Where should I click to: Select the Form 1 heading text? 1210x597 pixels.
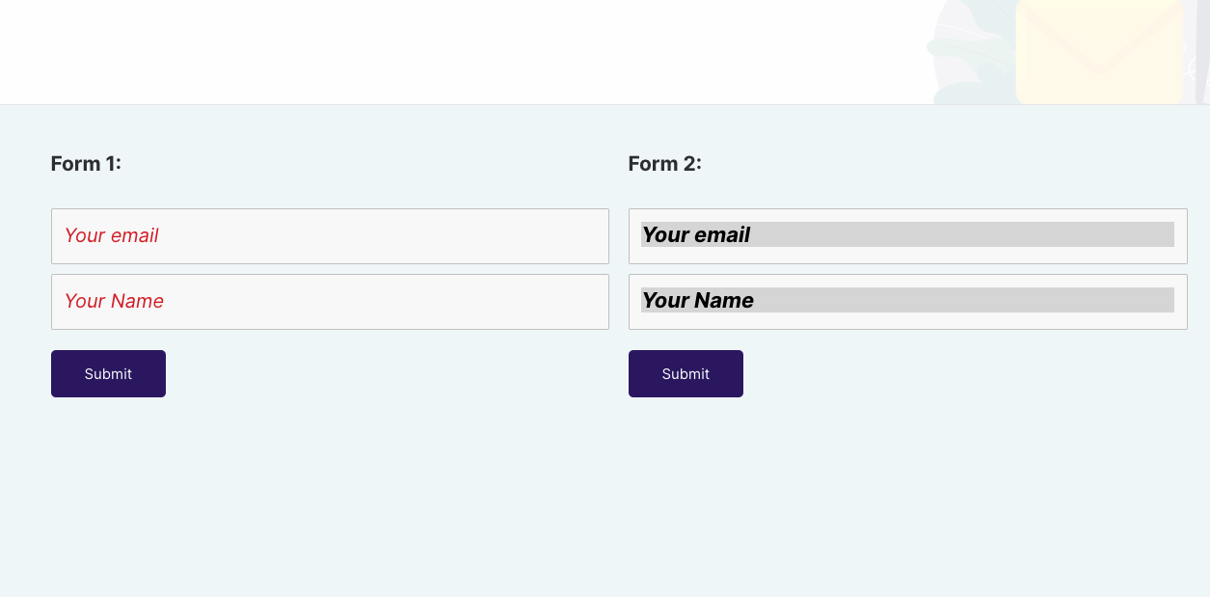(85, 163)
